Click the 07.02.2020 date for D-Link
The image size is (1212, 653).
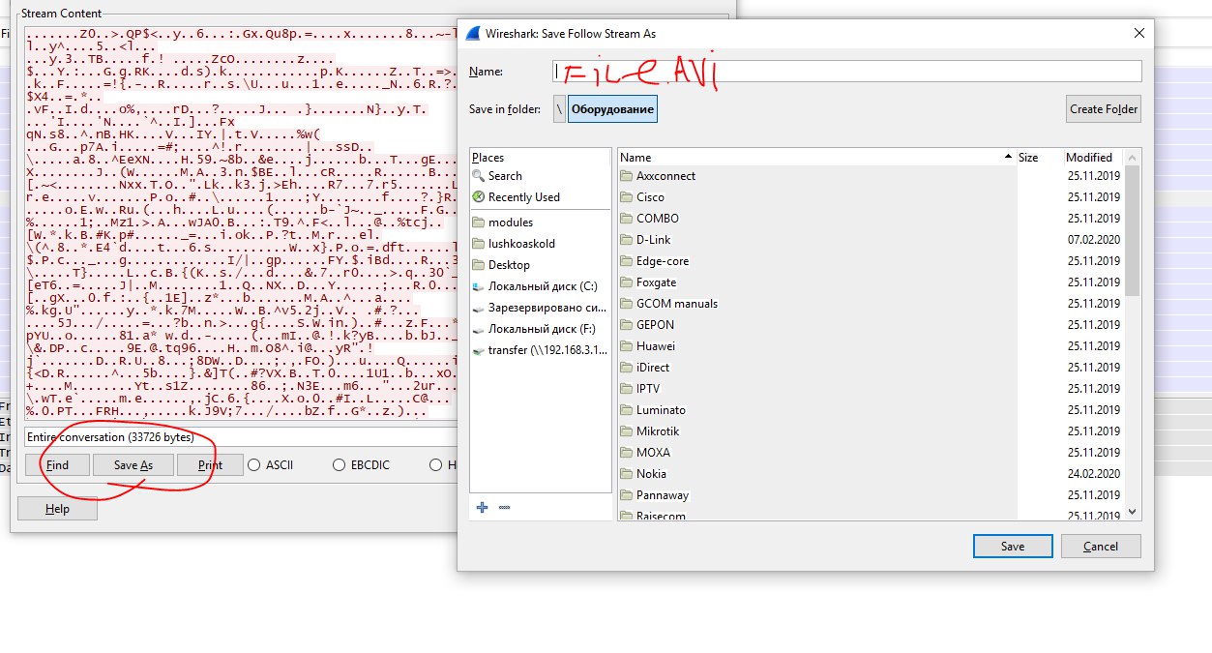point(1094,240)
